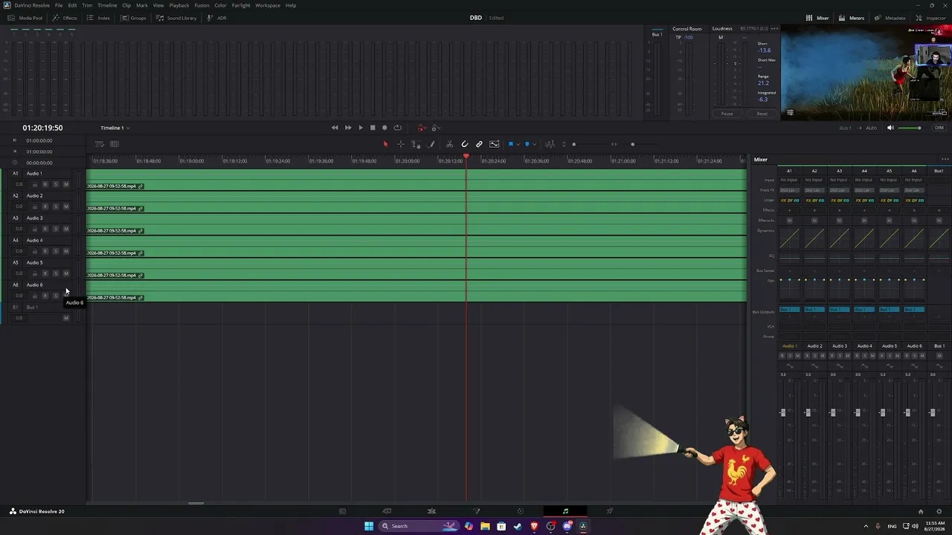This screenshot has height=535, width=952.
Task: Open the Windows Start menu
Action: click(x=369, y=526)
